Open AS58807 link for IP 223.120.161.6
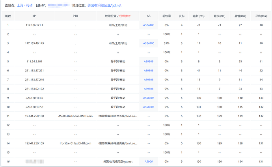This screenshot has height=167, width=272. [x=149, y=98]
